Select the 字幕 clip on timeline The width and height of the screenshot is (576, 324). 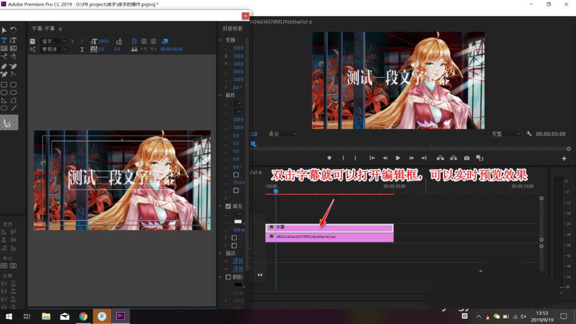[x=329, y=227]
